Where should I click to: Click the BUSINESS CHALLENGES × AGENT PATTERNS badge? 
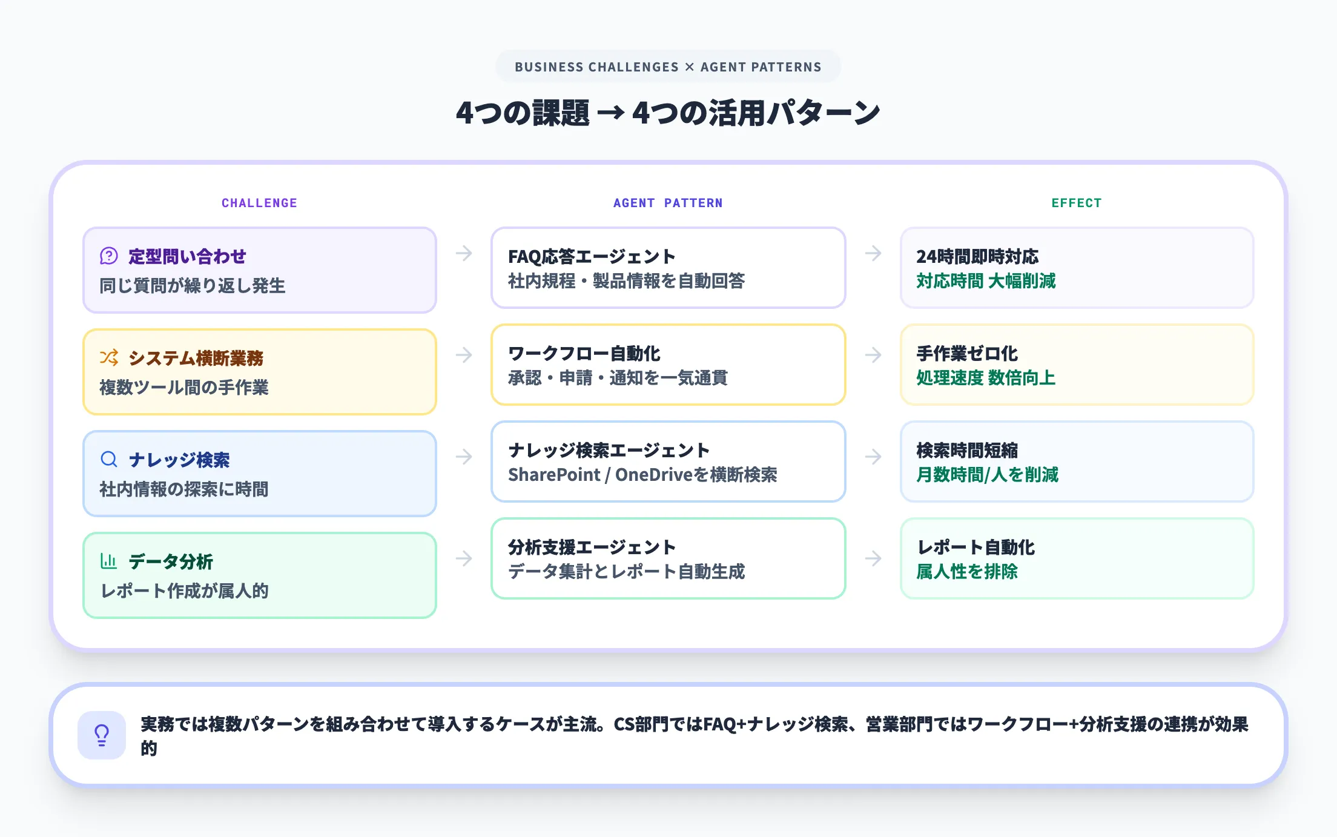pos(668,67)
